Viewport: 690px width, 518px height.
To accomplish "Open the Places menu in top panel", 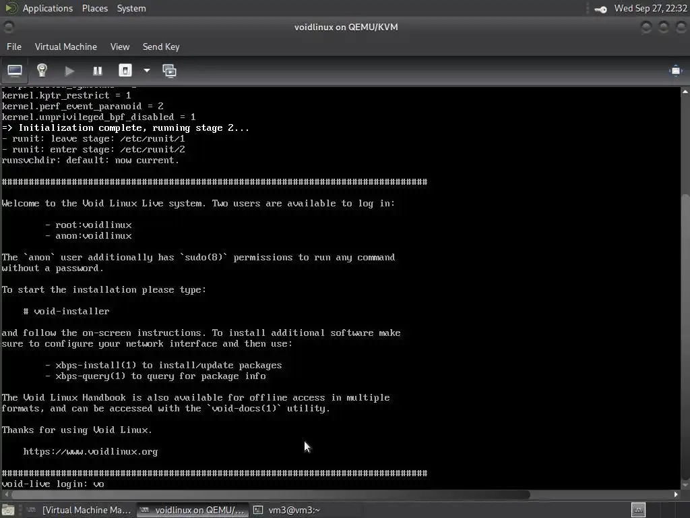I will (94, 8).
